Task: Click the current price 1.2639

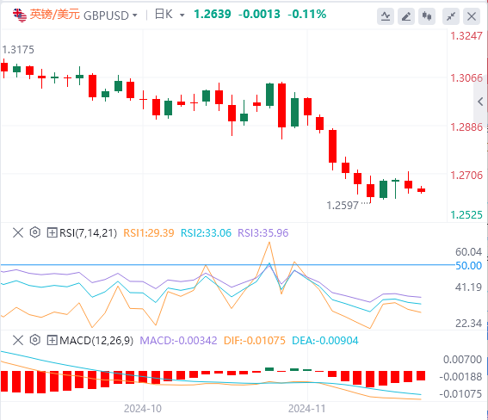Action: [x=213, y=15]
